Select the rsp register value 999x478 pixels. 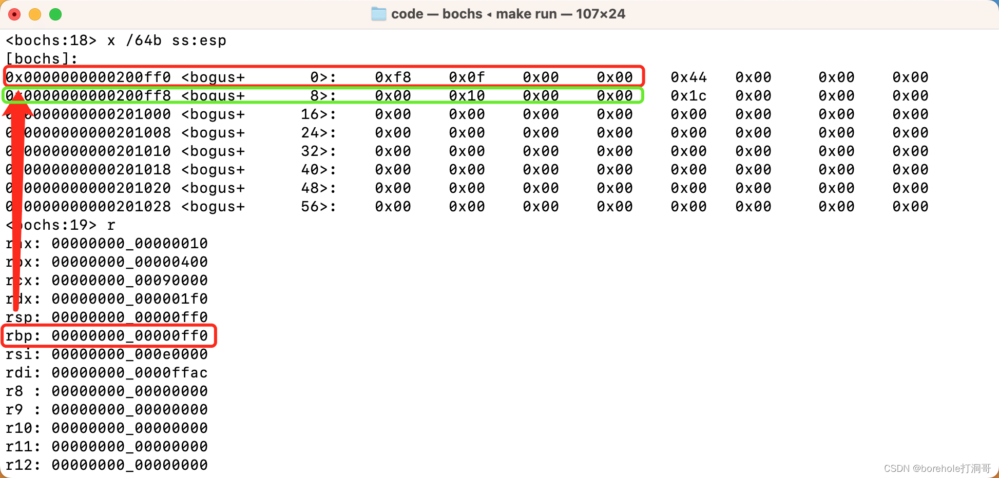[129, 317]
